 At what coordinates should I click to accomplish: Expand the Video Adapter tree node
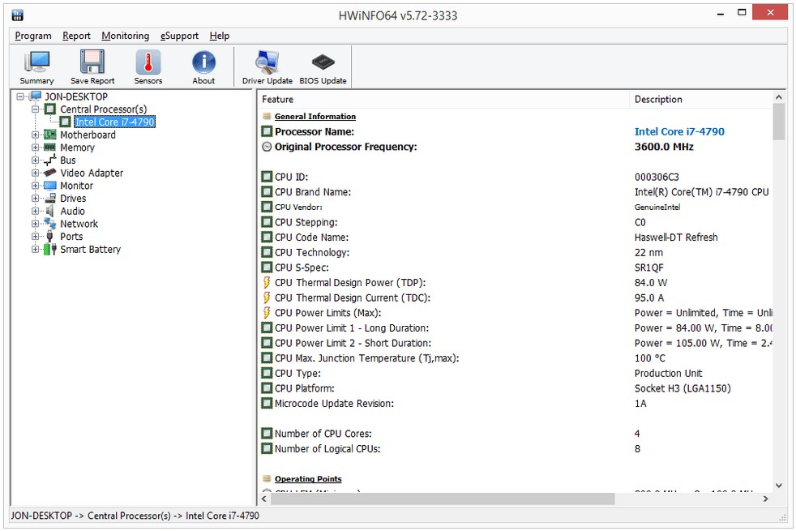(x=35, y=173)
